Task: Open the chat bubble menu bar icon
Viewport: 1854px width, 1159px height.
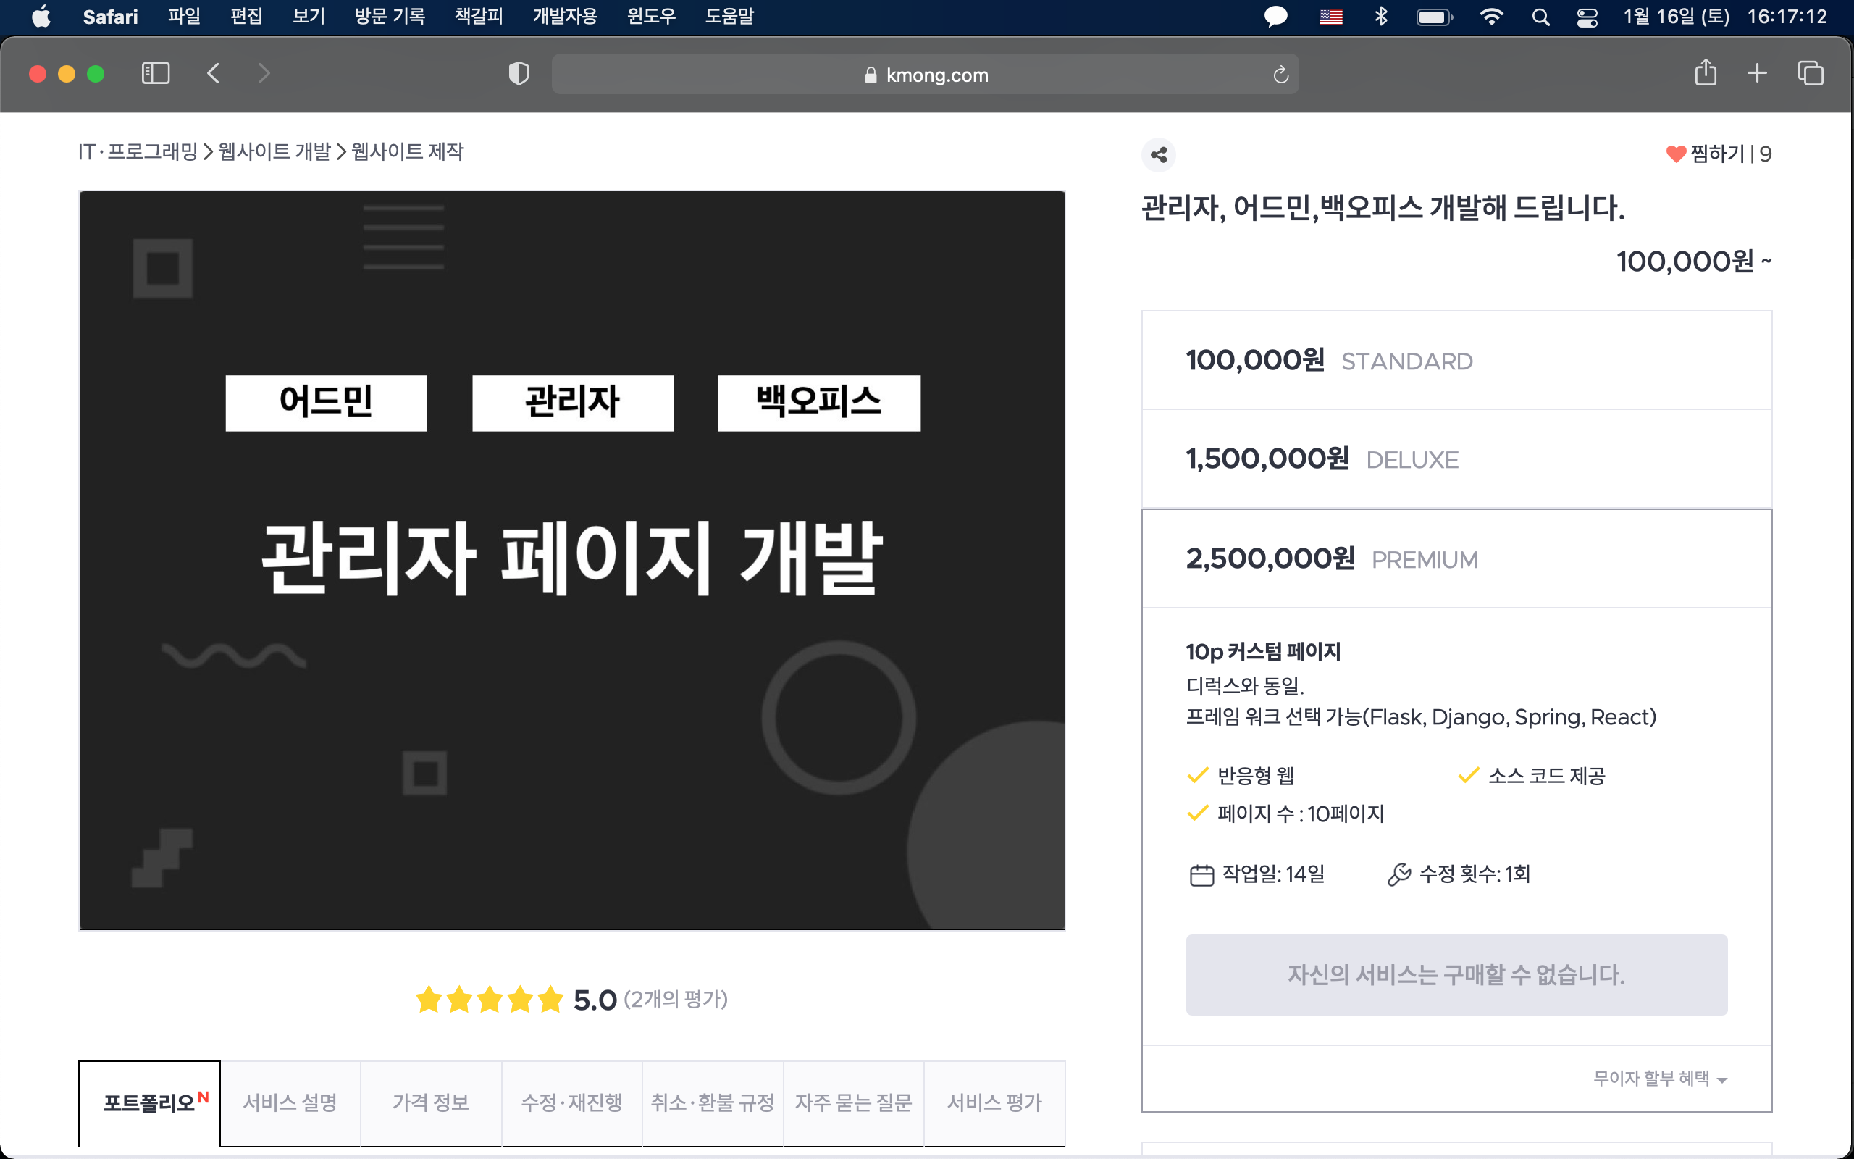Action: (x=1275, y=17)
